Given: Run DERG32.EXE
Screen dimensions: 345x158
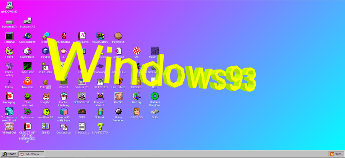Looking at the screenshot, I should click(x=82, y=96).
